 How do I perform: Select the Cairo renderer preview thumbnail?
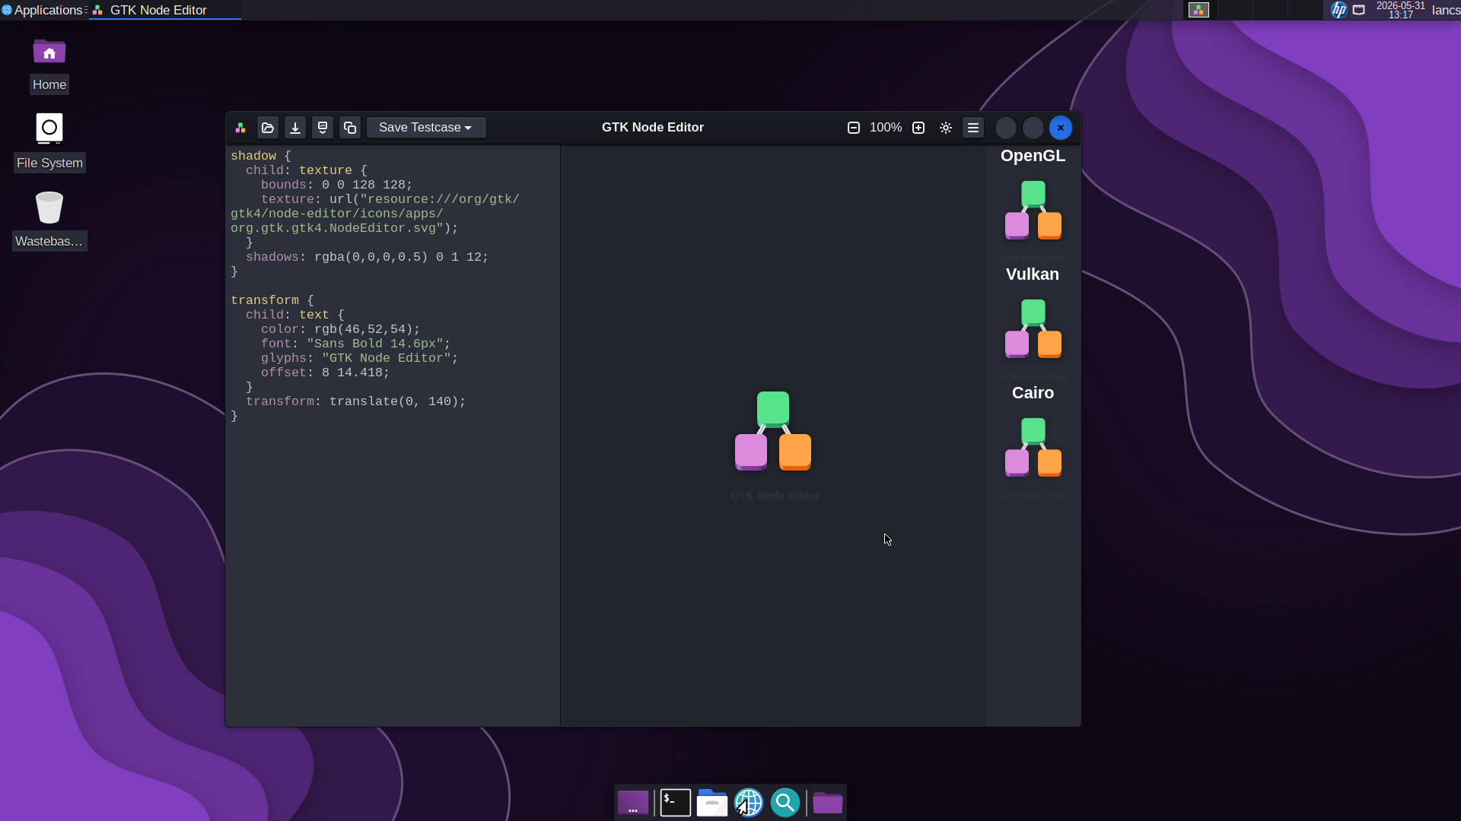pyautogui.click(x=1033, y=453)
